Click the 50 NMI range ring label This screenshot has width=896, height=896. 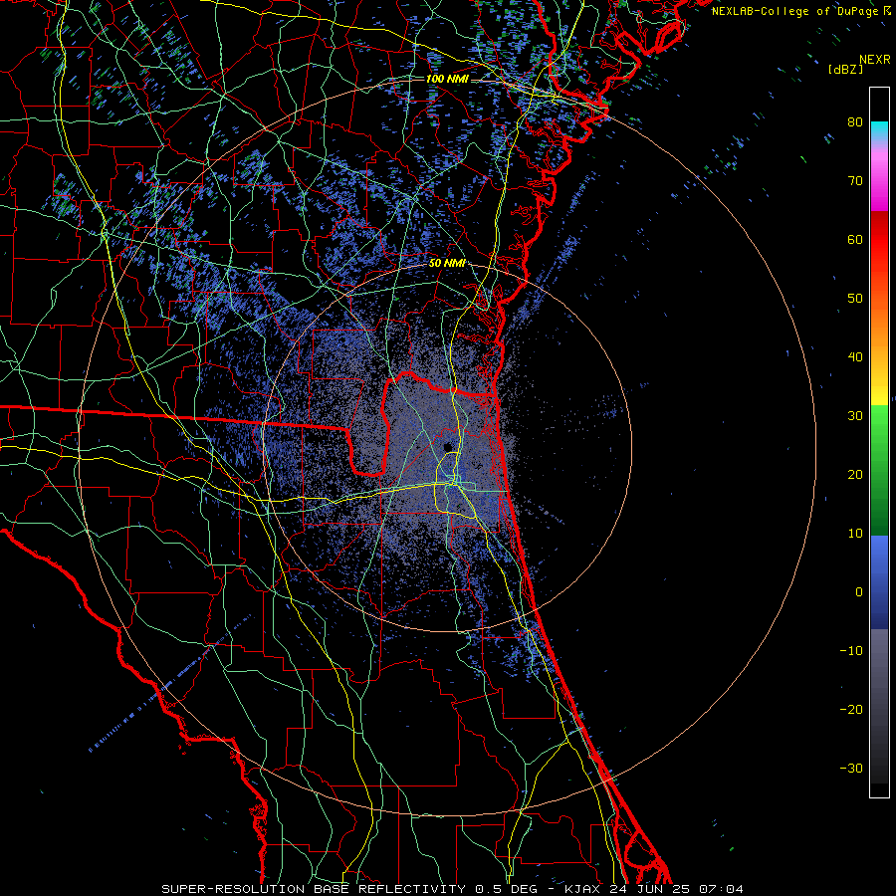click(x=447, y=264)
